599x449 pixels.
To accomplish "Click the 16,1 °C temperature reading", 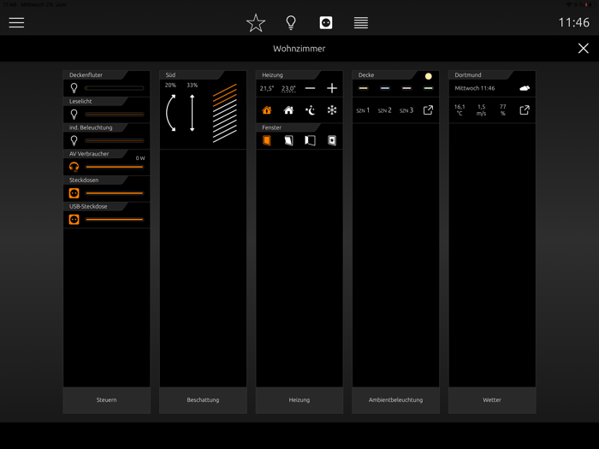I will (x=460, y=110).
